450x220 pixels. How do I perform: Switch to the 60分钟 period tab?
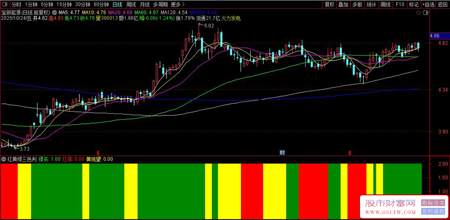tap(101, 4)
